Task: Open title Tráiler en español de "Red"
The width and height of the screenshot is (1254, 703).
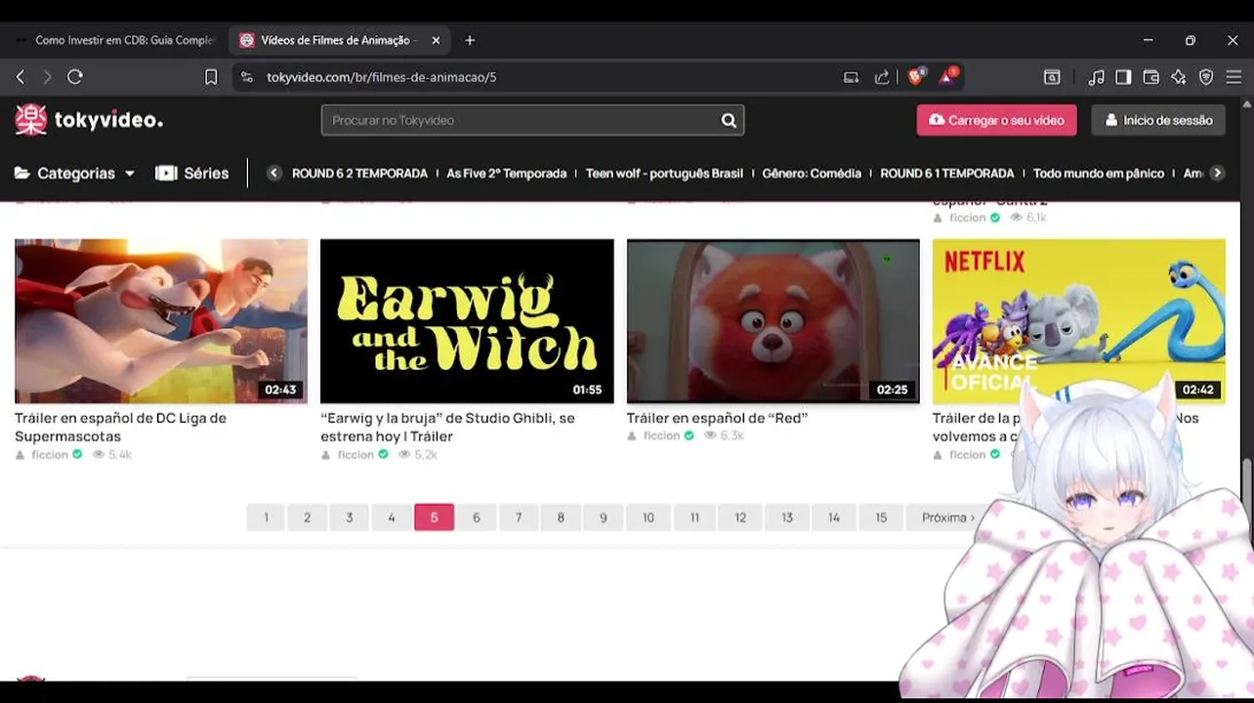Action: tap(717, 418)
